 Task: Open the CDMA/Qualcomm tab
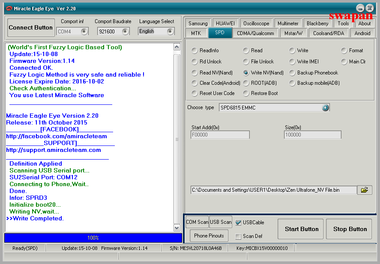tap(255, 33)
